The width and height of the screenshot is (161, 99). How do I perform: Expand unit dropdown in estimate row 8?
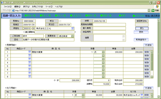103,77
